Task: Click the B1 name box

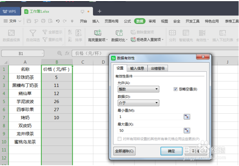Action: click(22, 53)
